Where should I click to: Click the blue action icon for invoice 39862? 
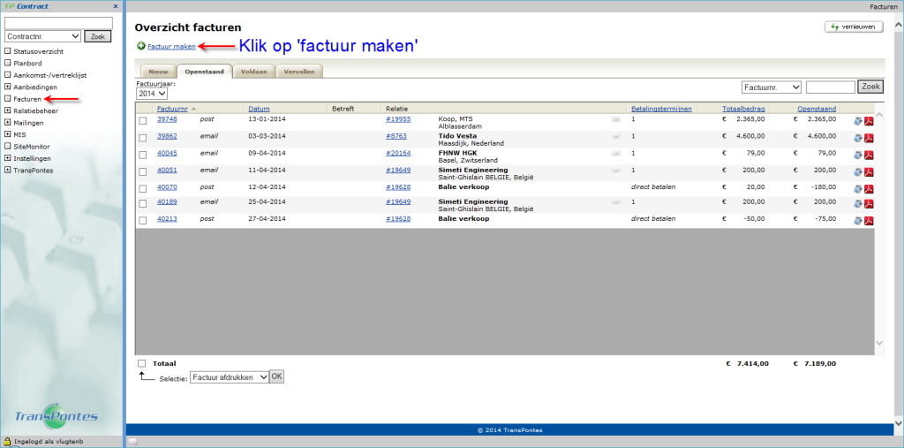coord(856,137)
